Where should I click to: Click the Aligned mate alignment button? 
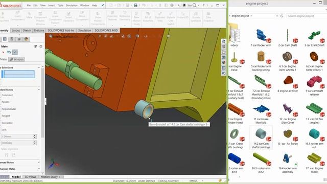(x=7, y=155)
